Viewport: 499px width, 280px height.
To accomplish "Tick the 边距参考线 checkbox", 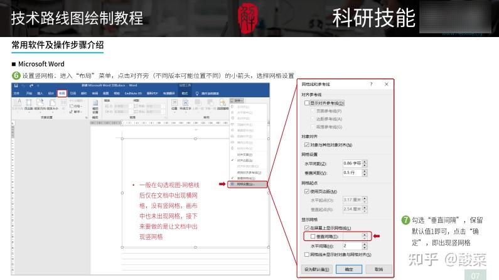I will [x=313, y=119].
